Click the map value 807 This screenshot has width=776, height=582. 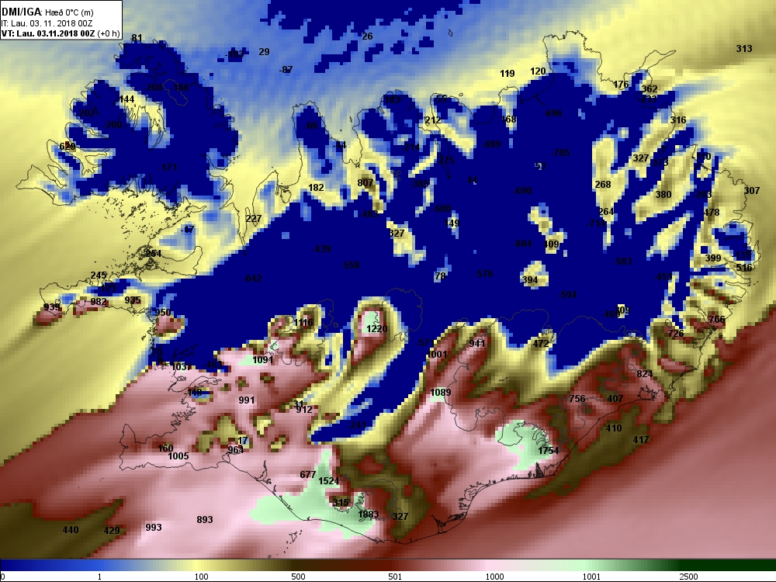[x=365, y=182]
